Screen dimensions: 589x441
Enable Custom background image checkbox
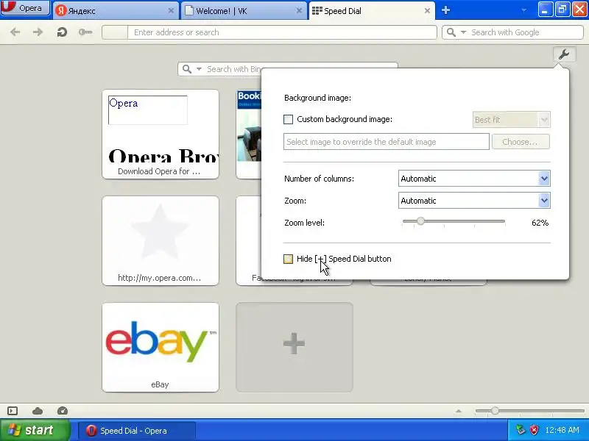[288, 119]
